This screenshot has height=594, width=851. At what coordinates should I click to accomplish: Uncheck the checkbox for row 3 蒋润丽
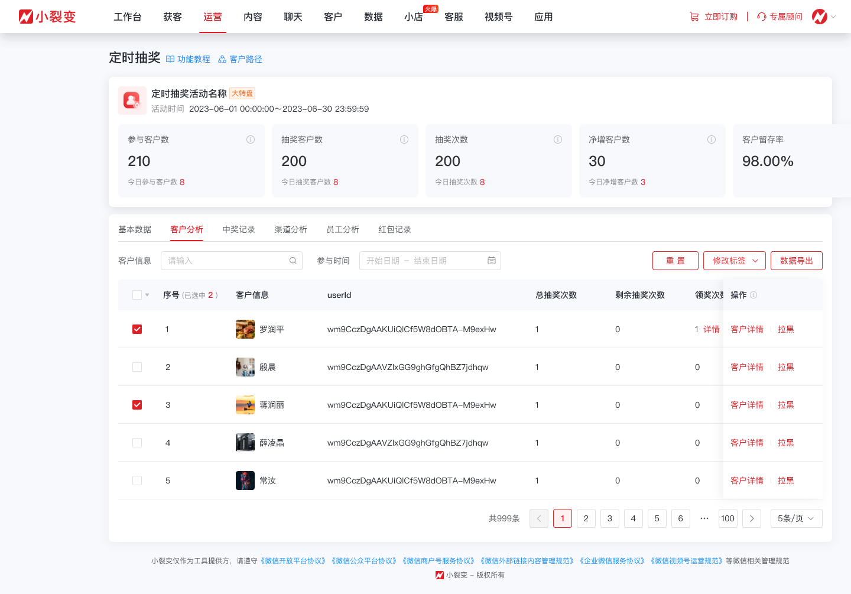[x=137, y=405]
